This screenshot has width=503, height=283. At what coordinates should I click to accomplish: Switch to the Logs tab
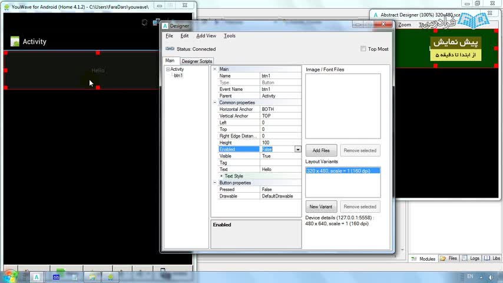471,258
